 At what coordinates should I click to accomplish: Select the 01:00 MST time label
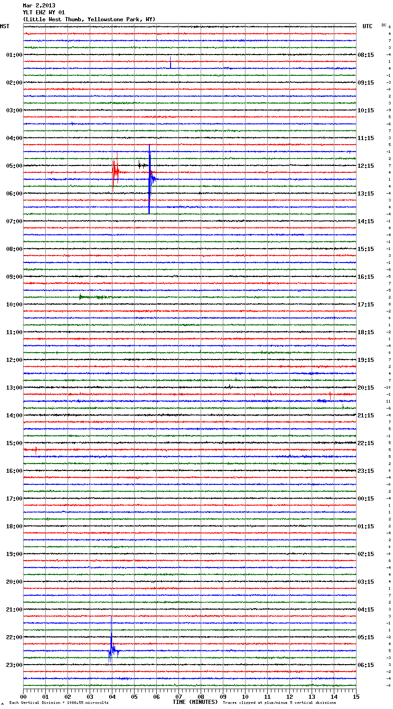click(14, 55)
